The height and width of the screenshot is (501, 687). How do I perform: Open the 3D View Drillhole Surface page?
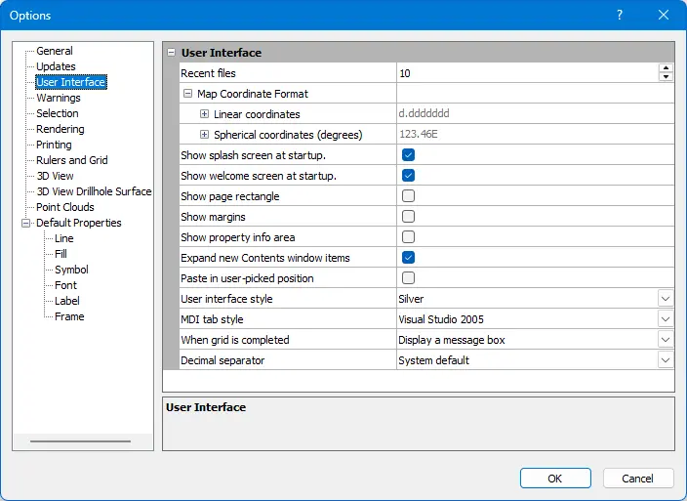click(94, 191)
